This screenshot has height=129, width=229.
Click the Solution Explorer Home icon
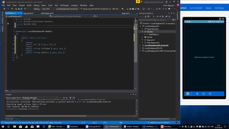point(146,16)
